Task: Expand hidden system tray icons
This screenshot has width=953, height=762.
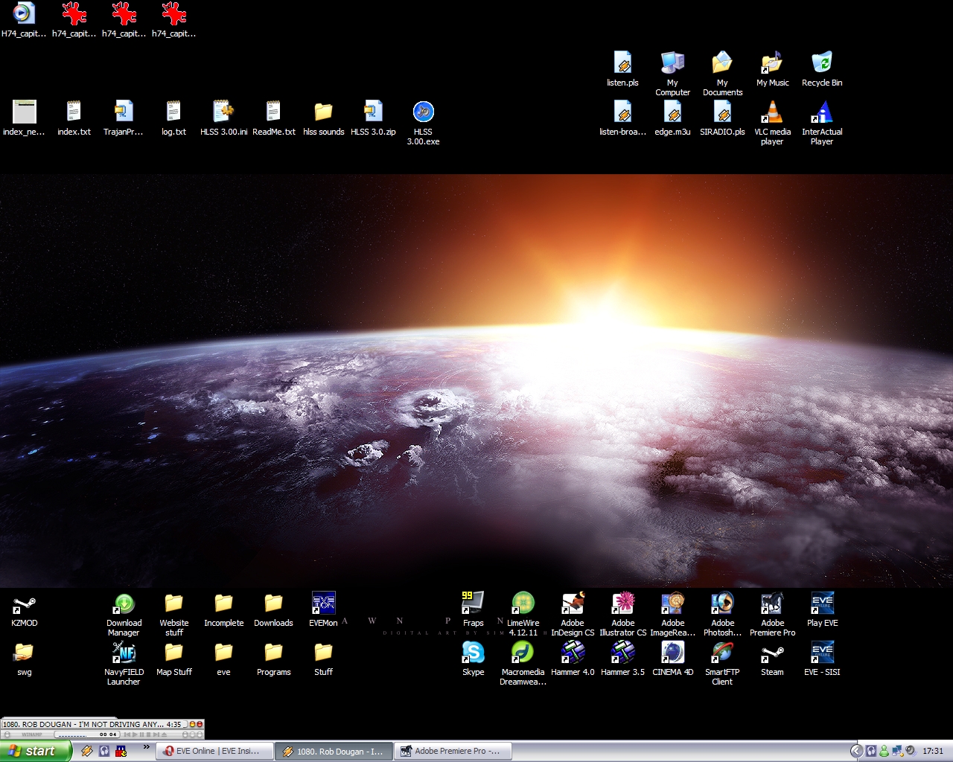Action: pos(856,751)
